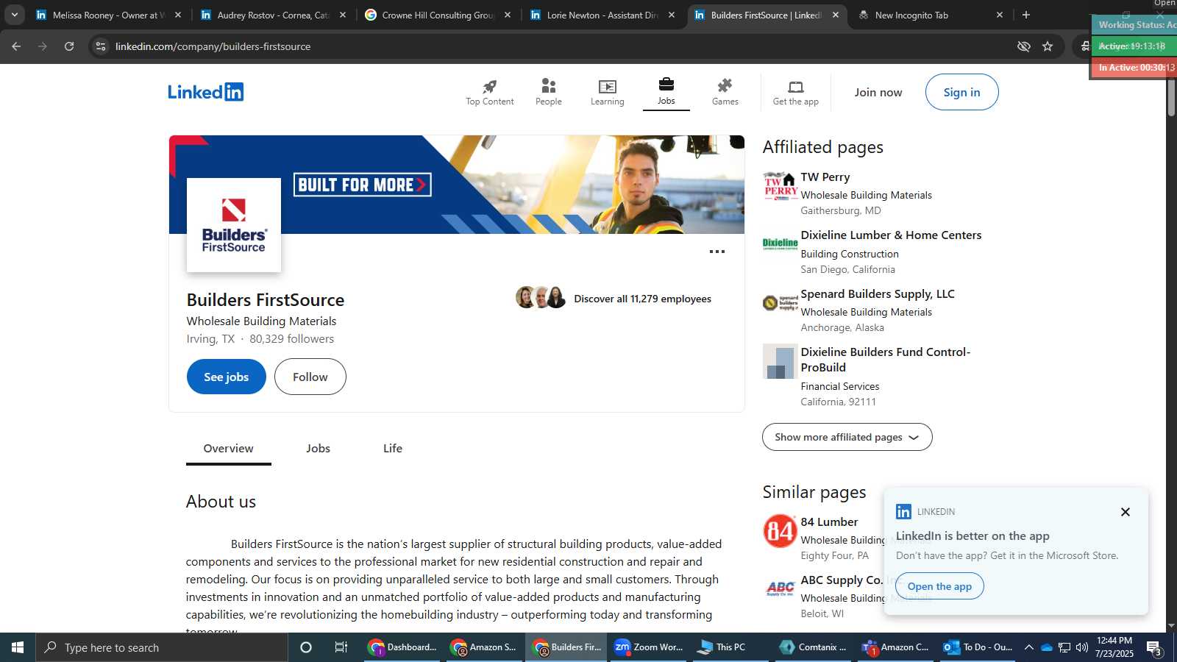Open LinkedIn home logo
The width and height of the screenshot is (1177, 662).
pos(205,92)
